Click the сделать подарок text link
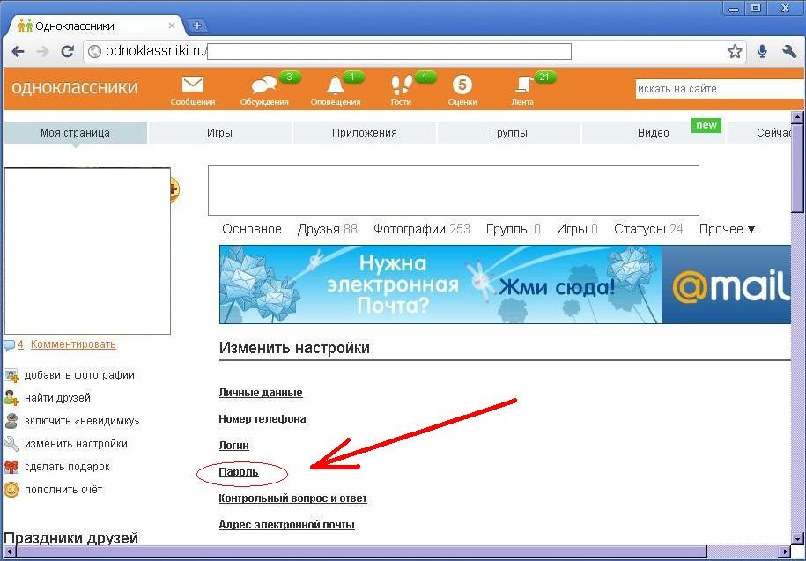The height and width of the screenshot is (561, 806). point(67,467)
